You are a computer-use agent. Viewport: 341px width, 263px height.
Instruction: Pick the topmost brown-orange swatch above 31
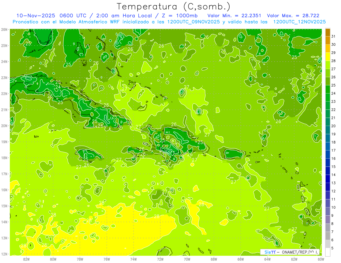(328, 33)
